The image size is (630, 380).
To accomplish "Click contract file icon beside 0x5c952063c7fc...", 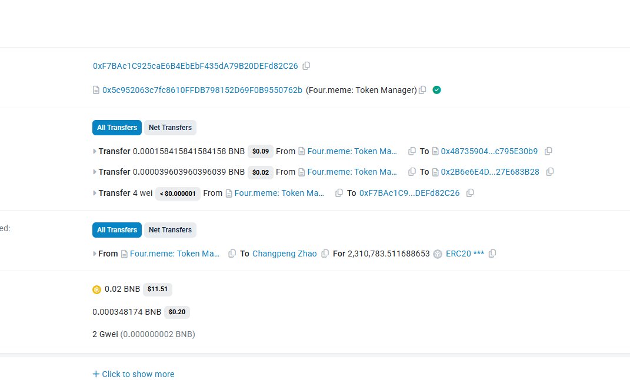I will pyautogui.click(x=96, y=90).
